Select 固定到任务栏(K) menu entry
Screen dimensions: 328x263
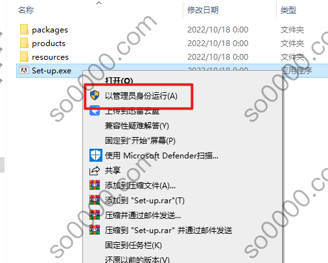[x=134, y=245]
